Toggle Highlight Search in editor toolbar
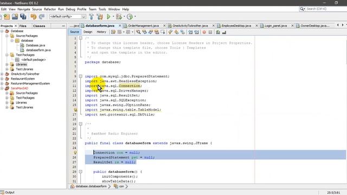 tap(157, 32)
